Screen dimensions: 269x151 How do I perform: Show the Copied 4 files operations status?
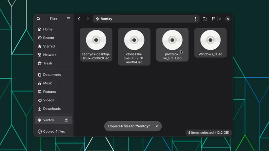(53, 131)
